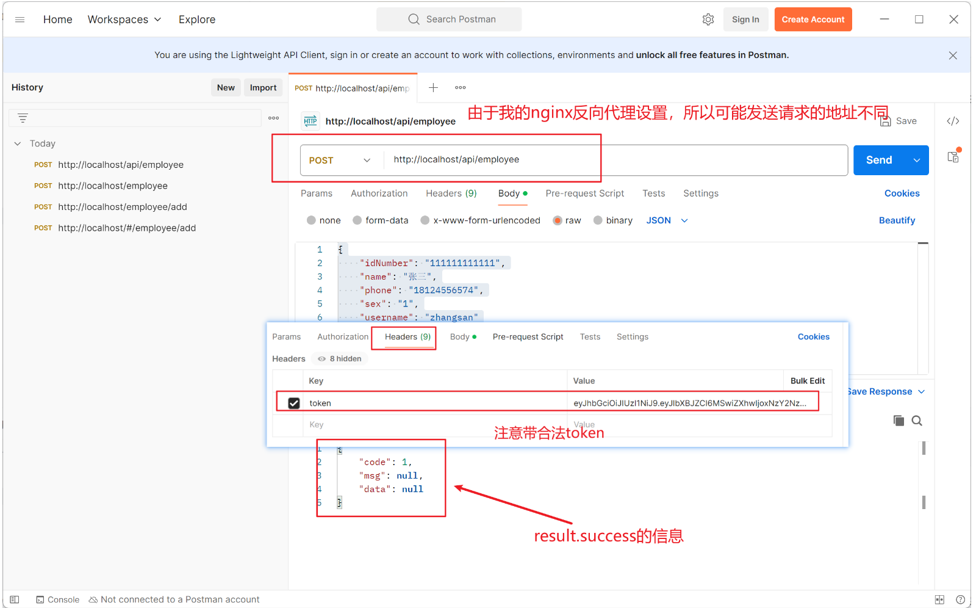Open the code snippet panel icon
This screenshot has width=976, height=608.
pos(953,121)
